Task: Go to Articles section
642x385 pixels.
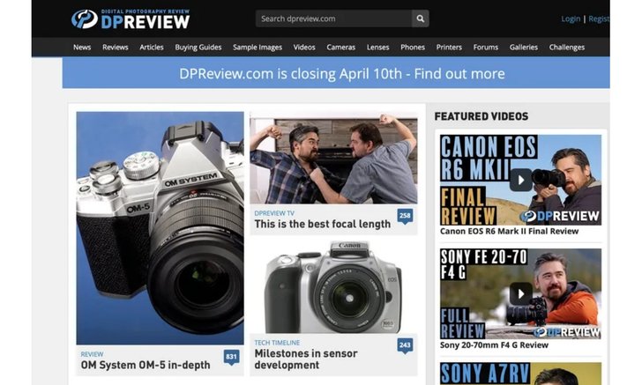Action: (x=152, y=47)
